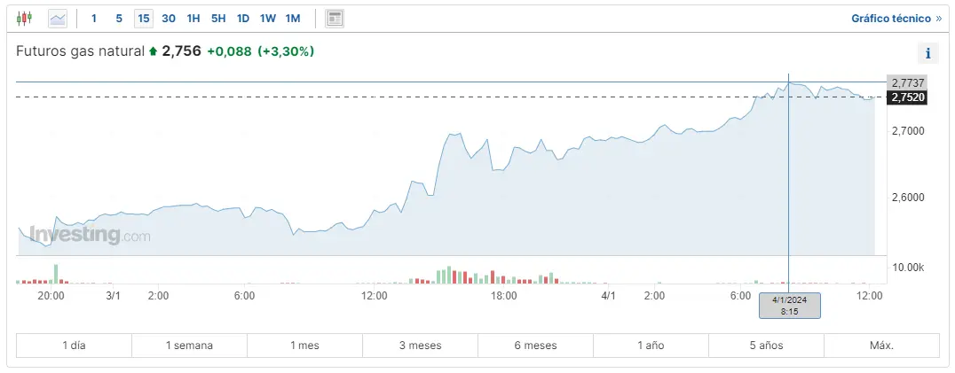
Task: Click the news overlay icon in toolbar
Action: [335, 18]
